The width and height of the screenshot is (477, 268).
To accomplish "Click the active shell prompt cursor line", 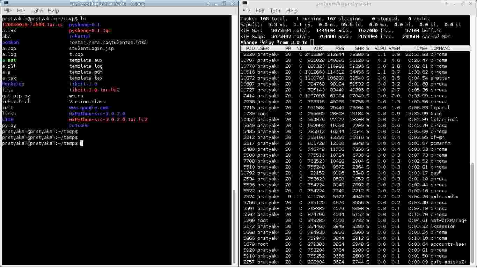I will (x=43, y=143).
